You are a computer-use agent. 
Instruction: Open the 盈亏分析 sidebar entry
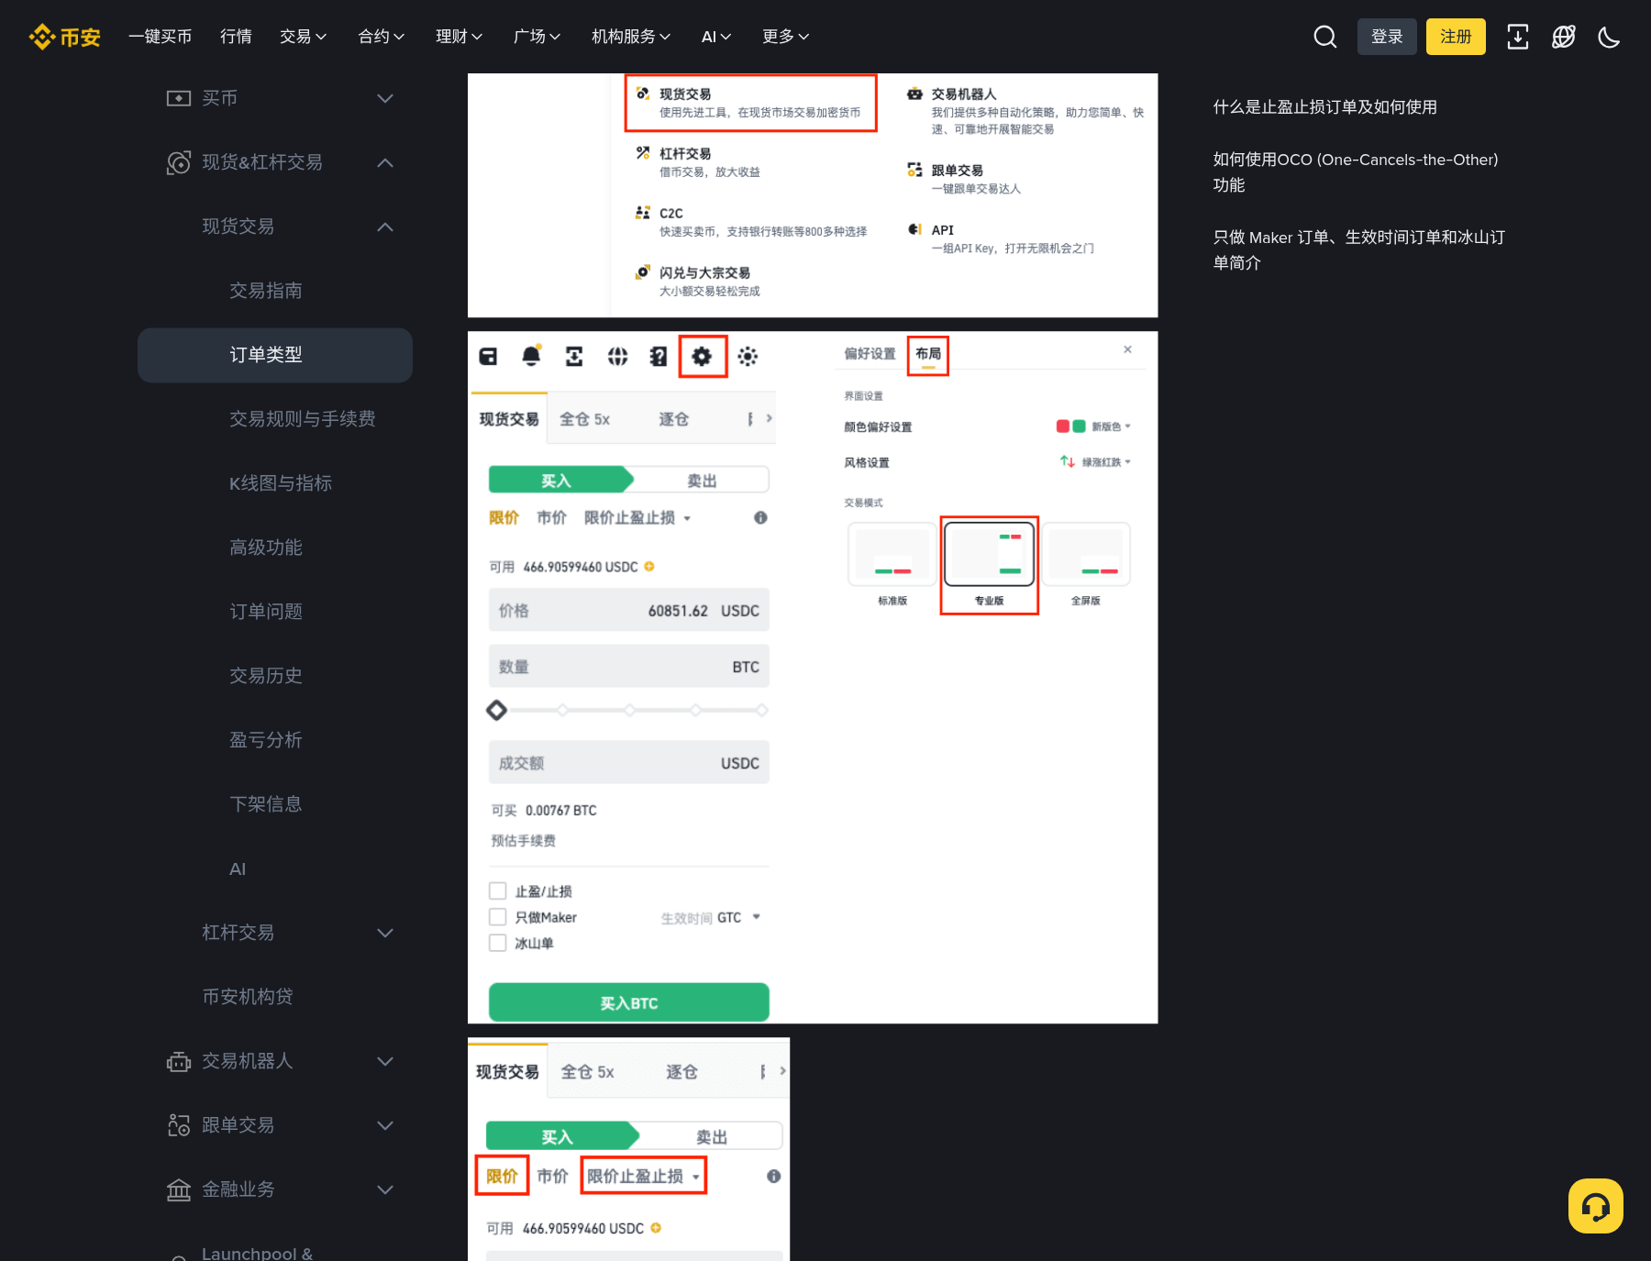coord(266,740)
